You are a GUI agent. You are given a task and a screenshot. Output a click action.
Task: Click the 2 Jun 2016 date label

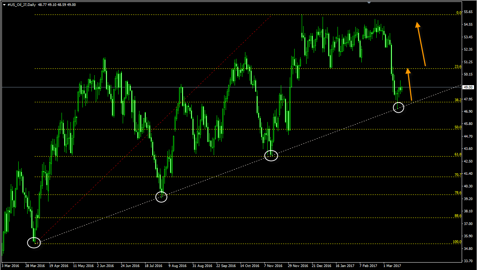pos(106,266)
